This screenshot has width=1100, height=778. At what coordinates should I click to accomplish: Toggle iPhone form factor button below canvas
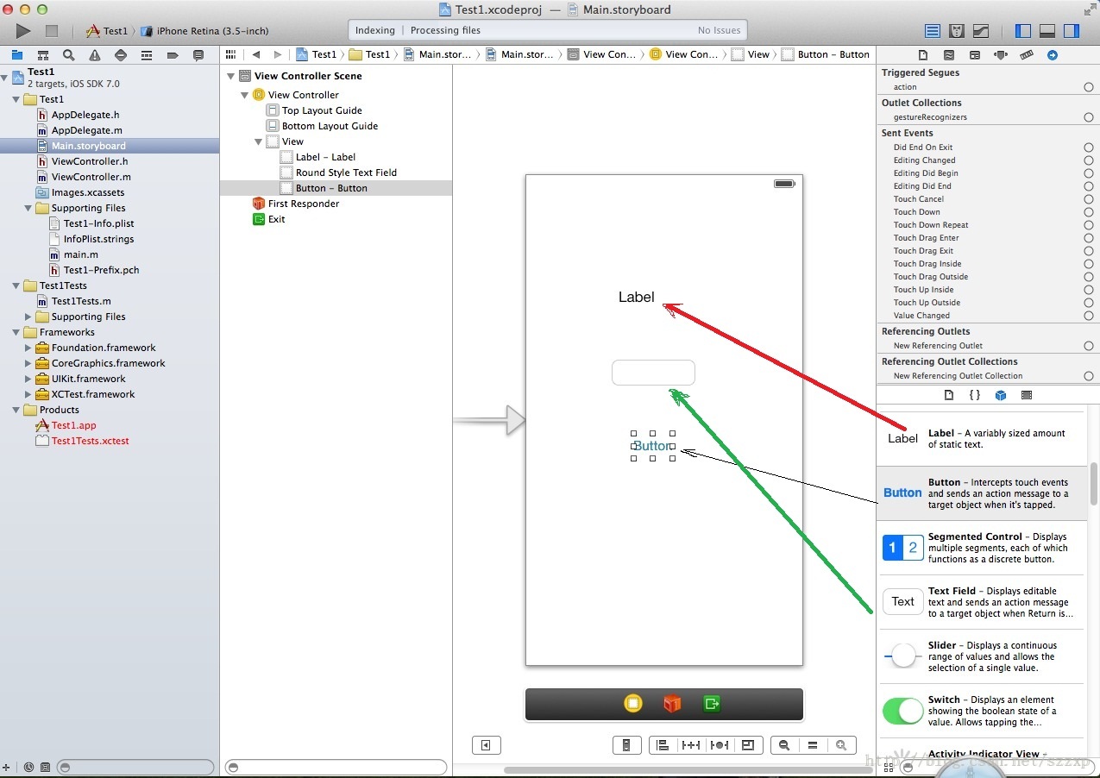click(627, 745)
